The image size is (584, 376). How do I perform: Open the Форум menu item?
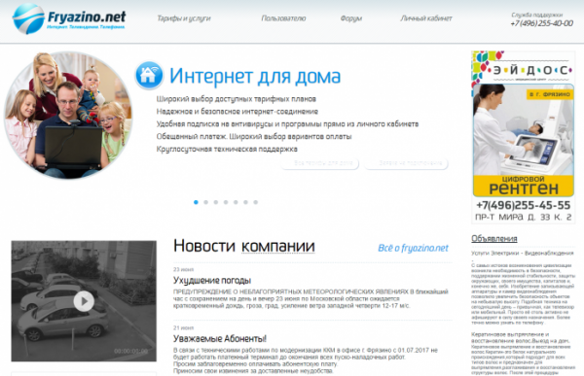coord(350,18)
